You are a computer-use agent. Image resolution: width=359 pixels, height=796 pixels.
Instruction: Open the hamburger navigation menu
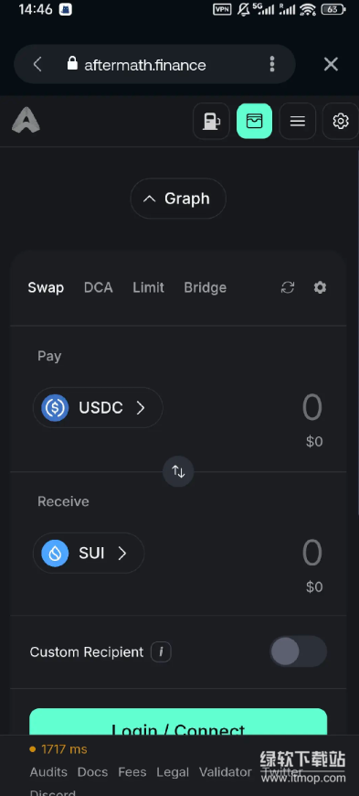pos(298,121)
